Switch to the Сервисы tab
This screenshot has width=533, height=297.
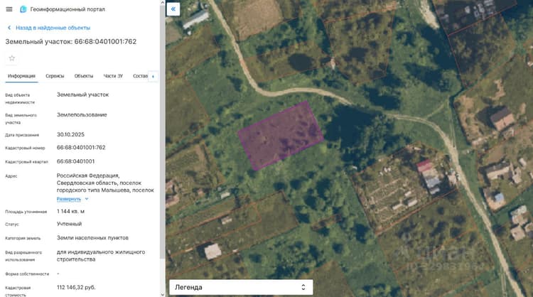coord(55,76)
